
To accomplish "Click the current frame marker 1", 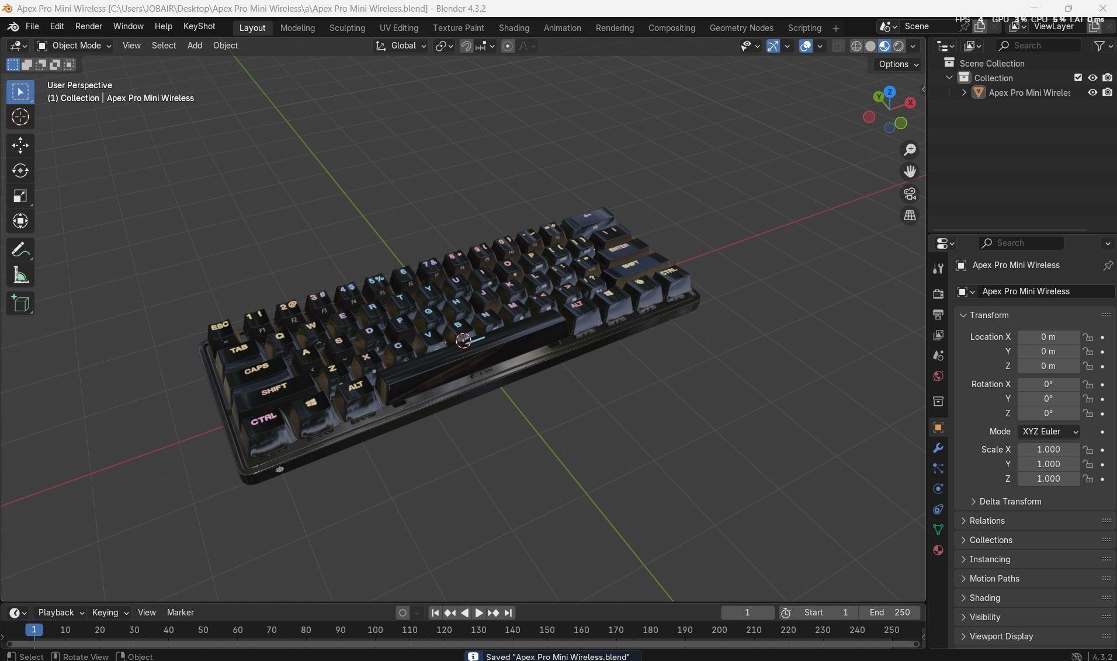I will click(34, 629).
